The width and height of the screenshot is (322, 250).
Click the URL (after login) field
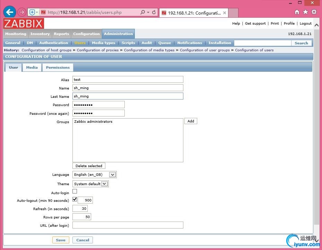[x=128, y=225]
